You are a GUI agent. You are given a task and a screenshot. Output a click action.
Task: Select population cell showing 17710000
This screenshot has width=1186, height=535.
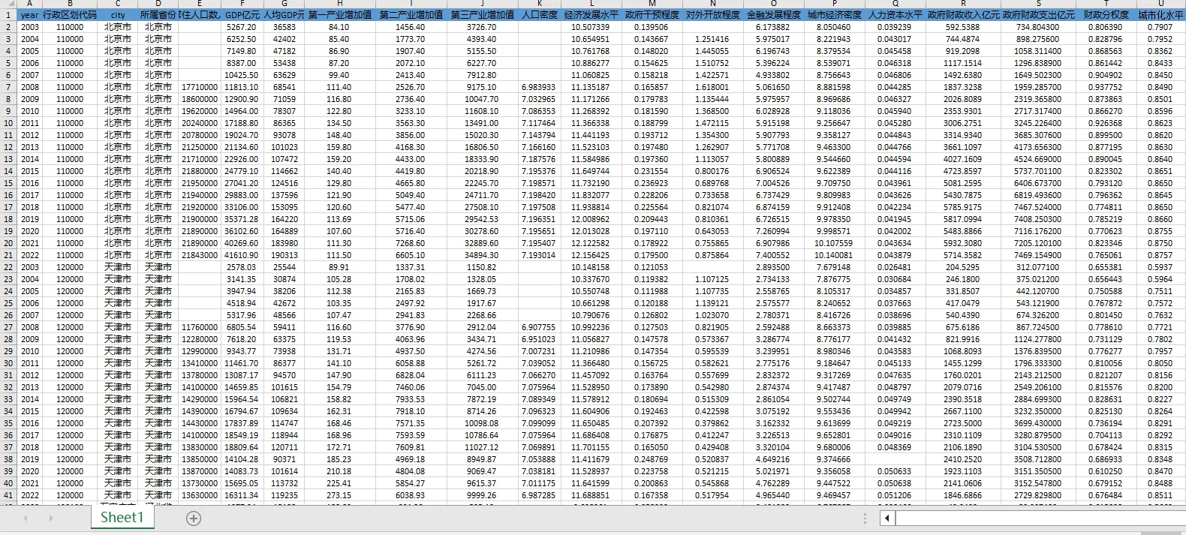coord(200,87)
